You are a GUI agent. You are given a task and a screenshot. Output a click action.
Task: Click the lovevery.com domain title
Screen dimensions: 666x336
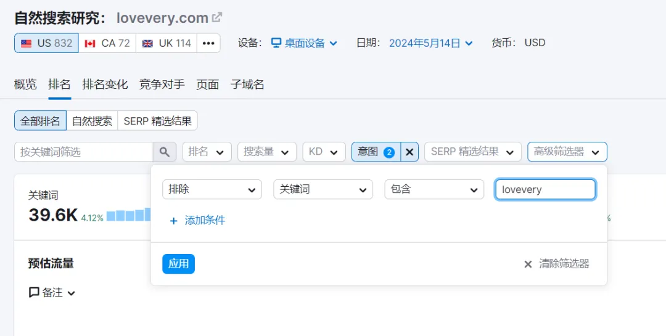coord(162,18)
